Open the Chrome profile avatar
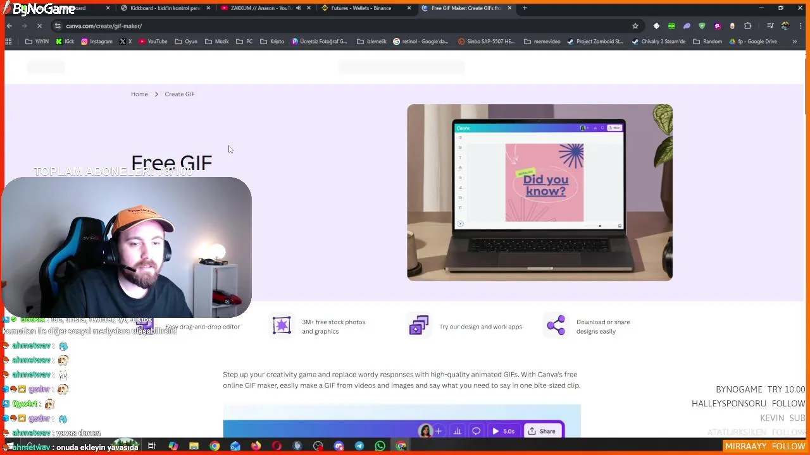This screenshot has height=455, width=810. (x=785, y=26)
